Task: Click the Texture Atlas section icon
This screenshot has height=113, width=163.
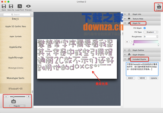Action: click(129, 19)
